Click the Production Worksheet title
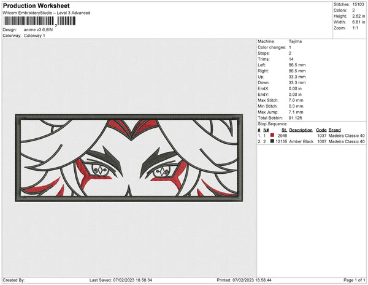The height and width of the screenshot is (285, 368). [x=36, y=6]
